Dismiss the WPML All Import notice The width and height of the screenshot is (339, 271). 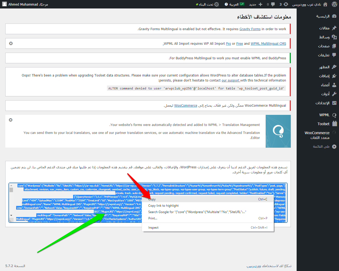[11, 43]
